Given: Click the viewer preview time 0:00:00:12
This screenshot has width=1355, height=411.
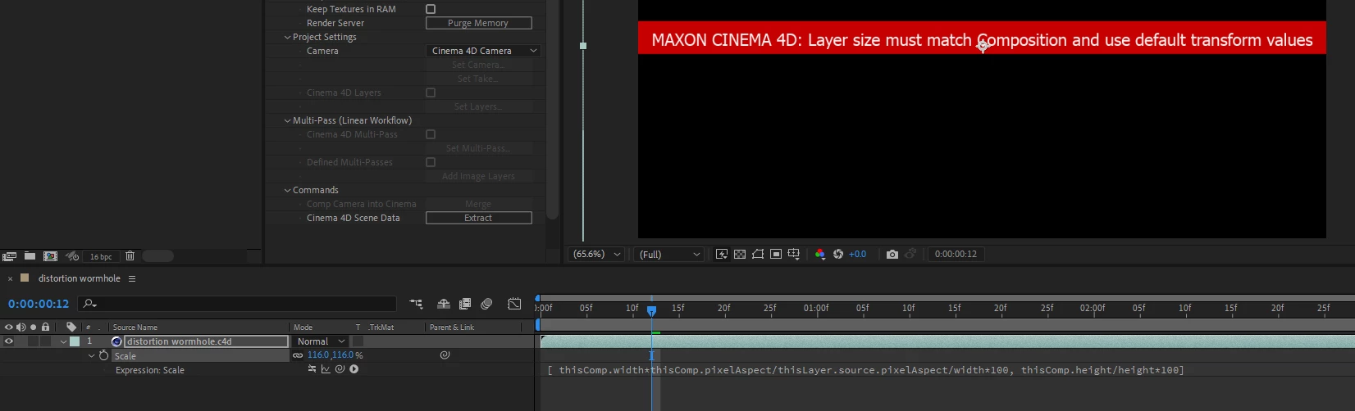Looking at the screenshot, I should point(956,254).
